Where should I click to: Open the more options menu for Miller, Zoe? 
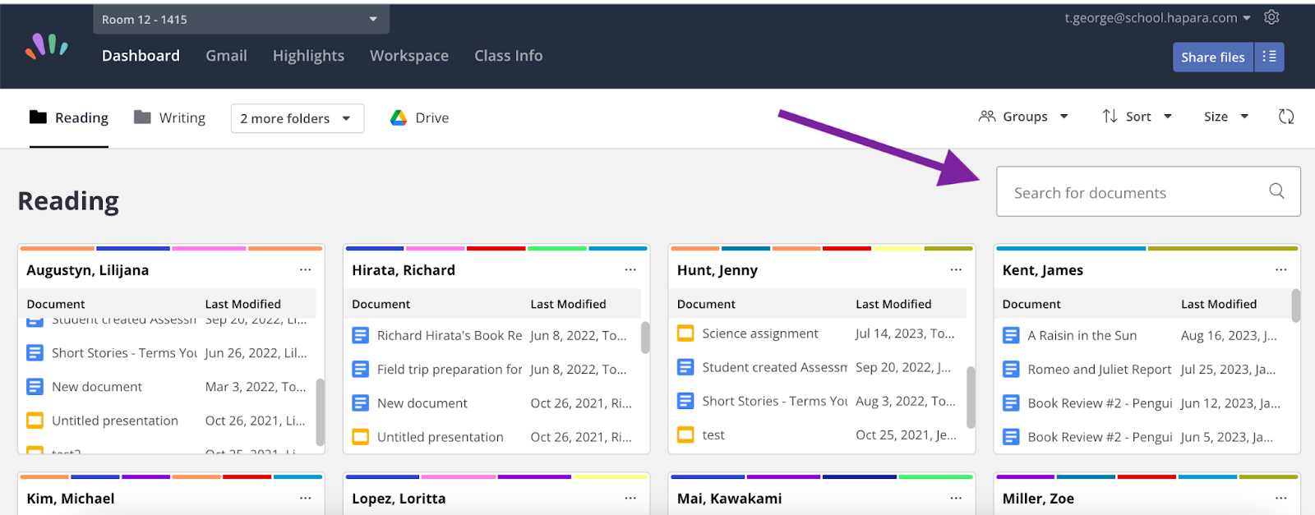click(x=1280, y=498)
